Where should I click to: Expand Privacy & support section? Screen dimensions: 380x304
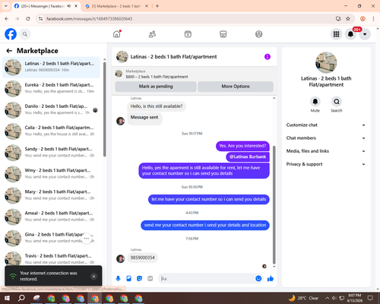click(x=326, y=164)
